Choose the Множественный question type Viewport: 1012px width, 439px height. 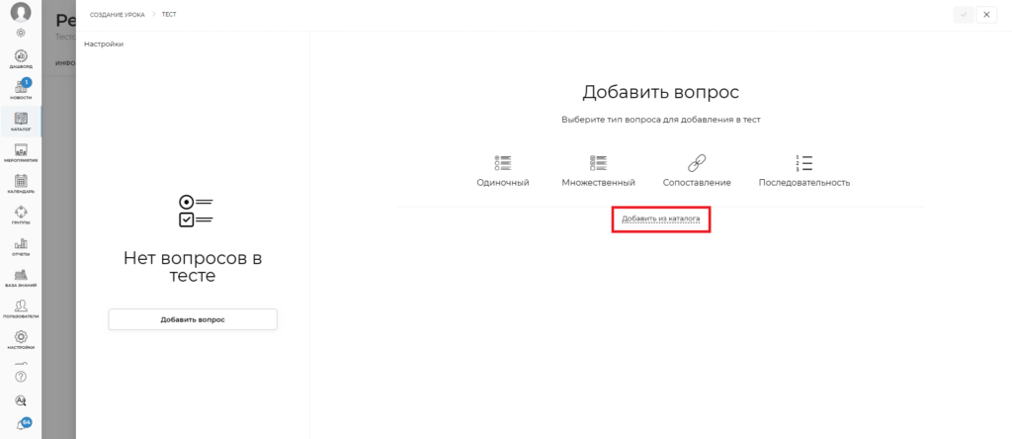(x=598, y=171)
